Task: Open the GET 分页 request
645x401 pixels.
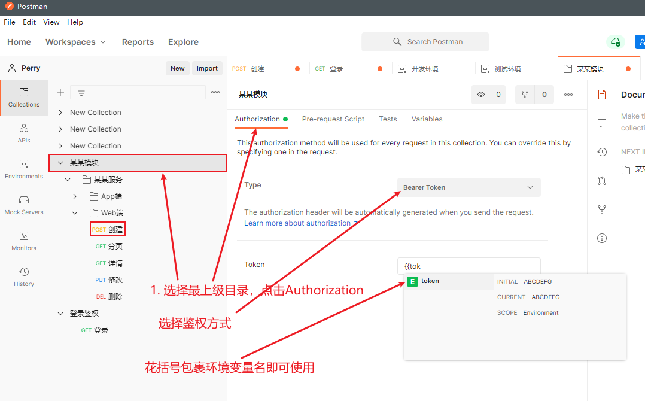Action: click(x=109, y=247)
